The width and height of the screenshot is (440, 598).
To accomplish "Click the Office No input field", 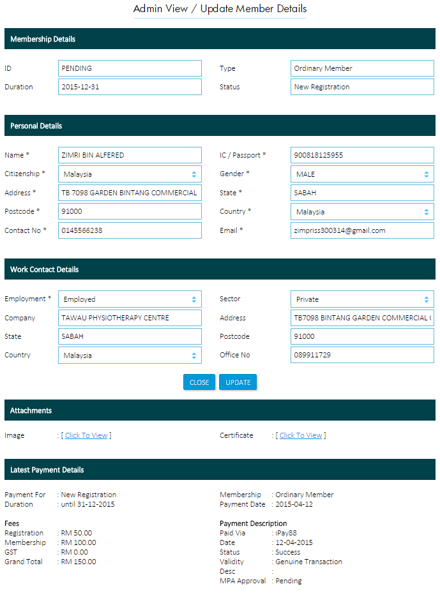I will (x=362, y=355).
